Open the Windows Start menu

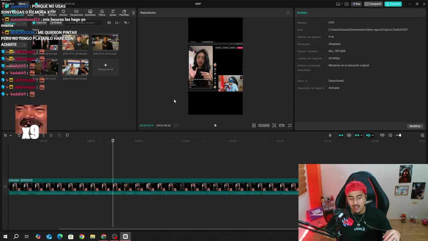(x=5, y=237)
